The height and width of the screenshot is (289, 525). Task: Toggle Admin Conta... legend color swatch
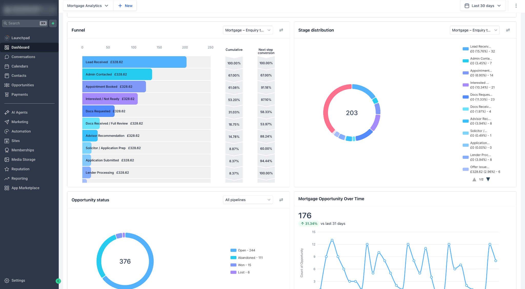[466, 61]
